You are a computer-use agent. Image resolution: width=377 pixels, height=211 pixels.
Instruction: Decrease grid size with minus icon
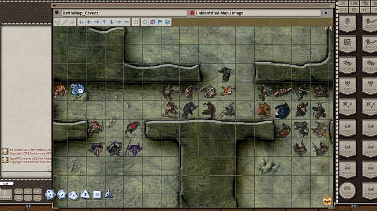(x=126, y=22)
